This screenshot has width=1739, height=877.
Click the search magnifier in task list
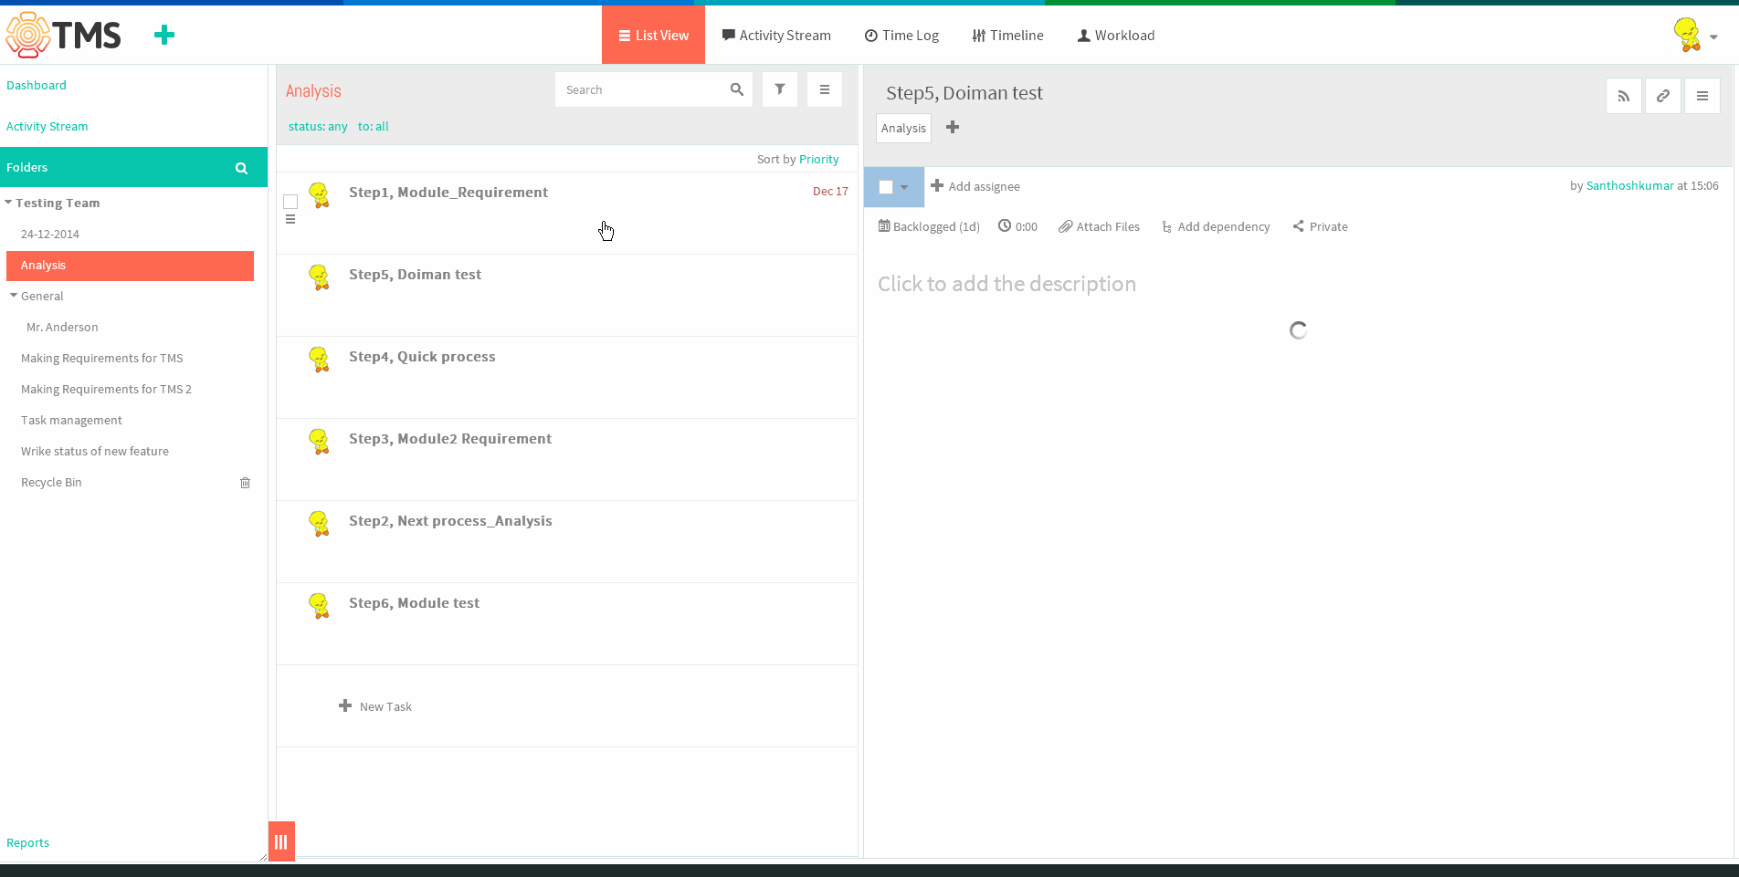click(737, 89)
